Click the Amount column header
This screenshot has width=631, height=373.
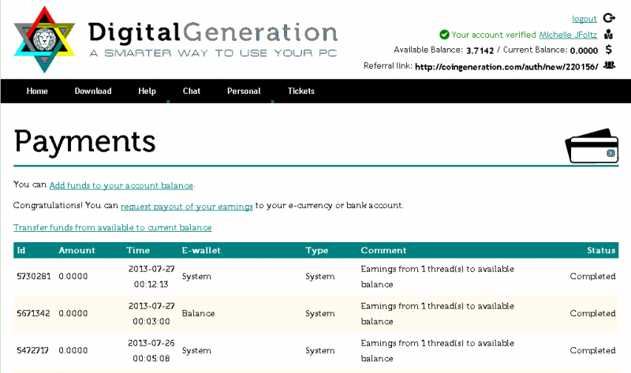point(77,251)
